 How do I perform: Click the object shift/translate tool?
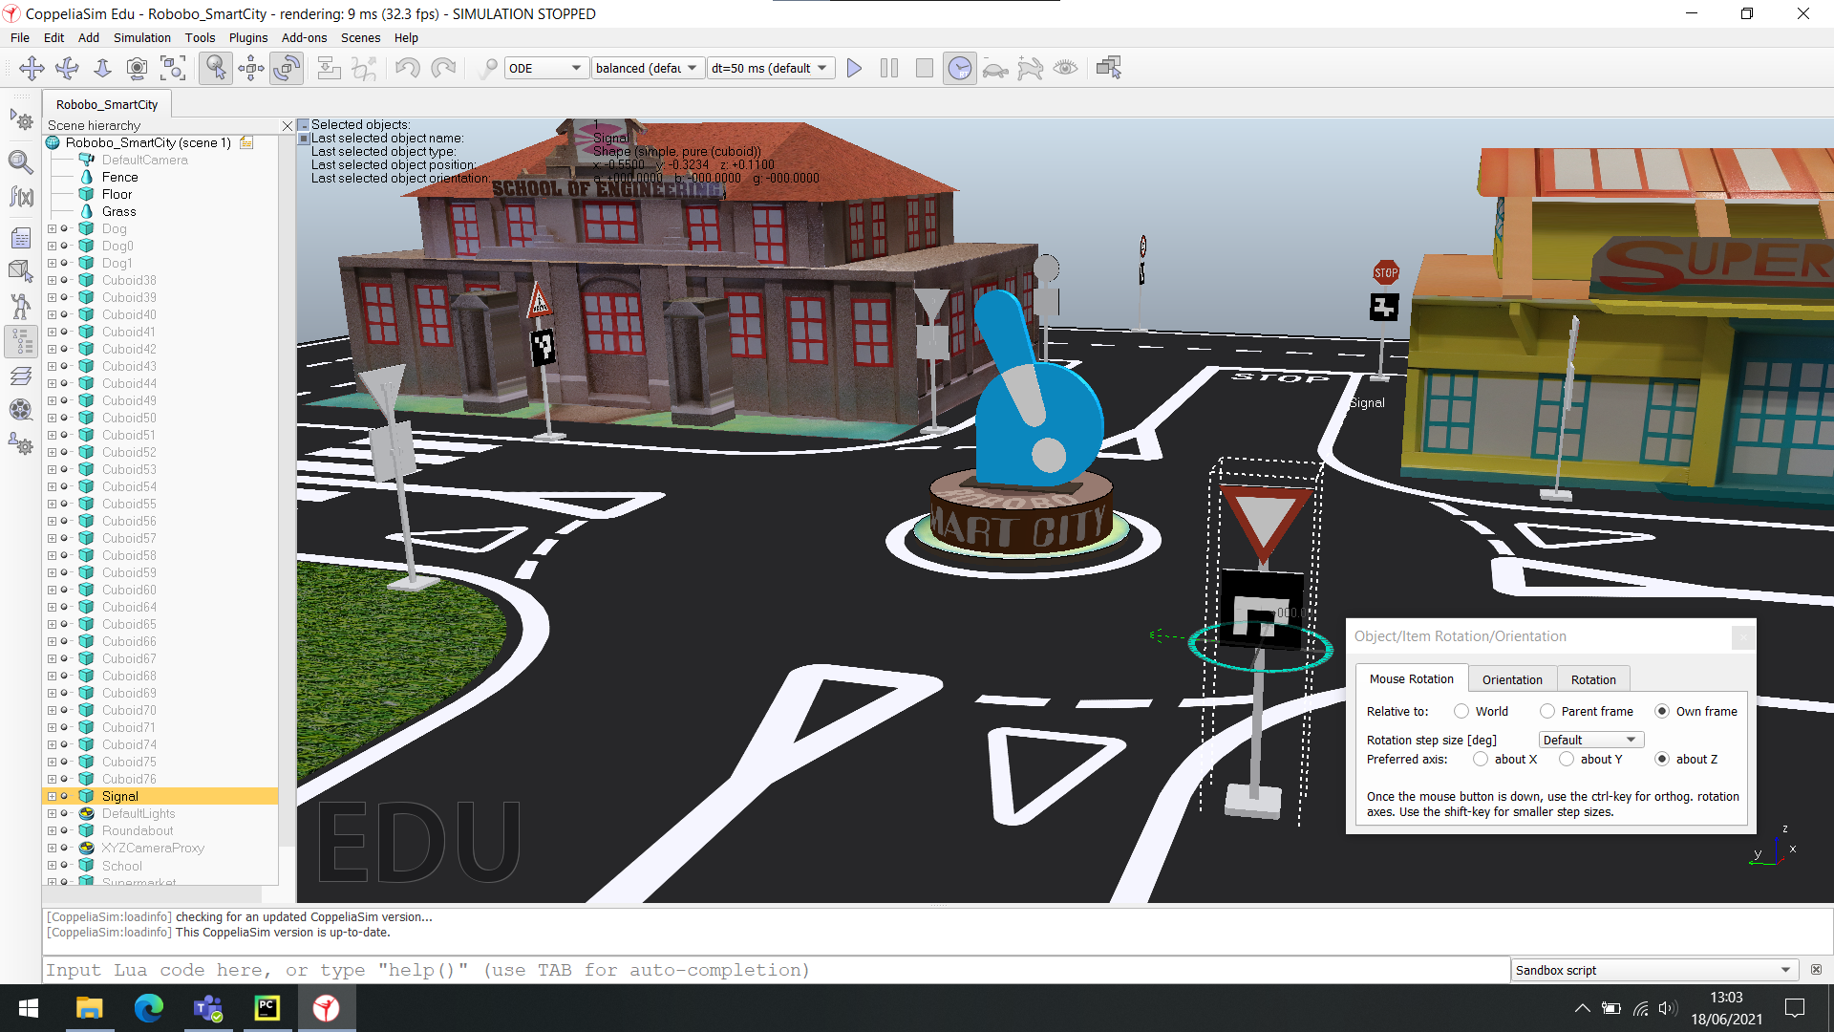coord(251,68)
